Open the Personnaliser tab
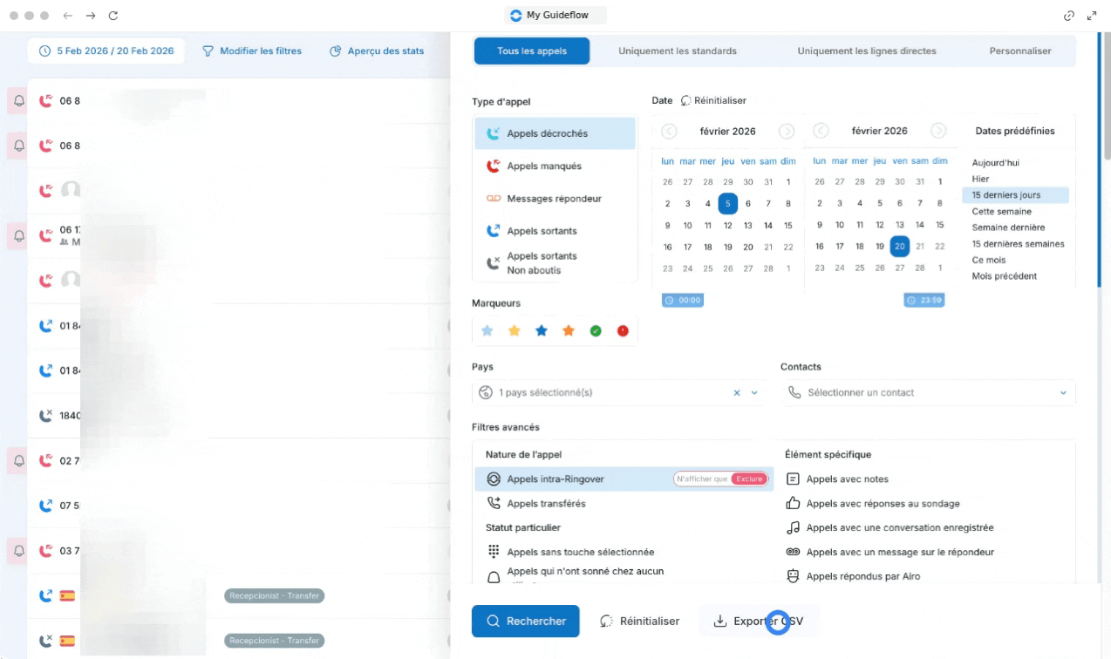The image size is (1111, 659). [x=1019, y=51]
